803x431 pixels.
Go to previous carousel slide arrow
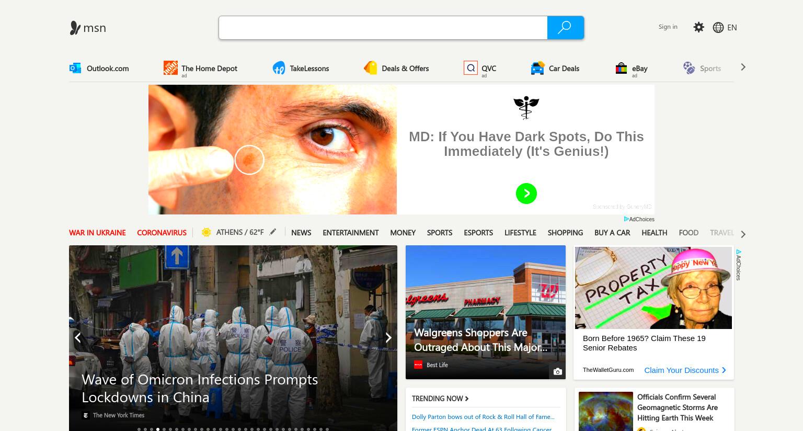[78, 338]
